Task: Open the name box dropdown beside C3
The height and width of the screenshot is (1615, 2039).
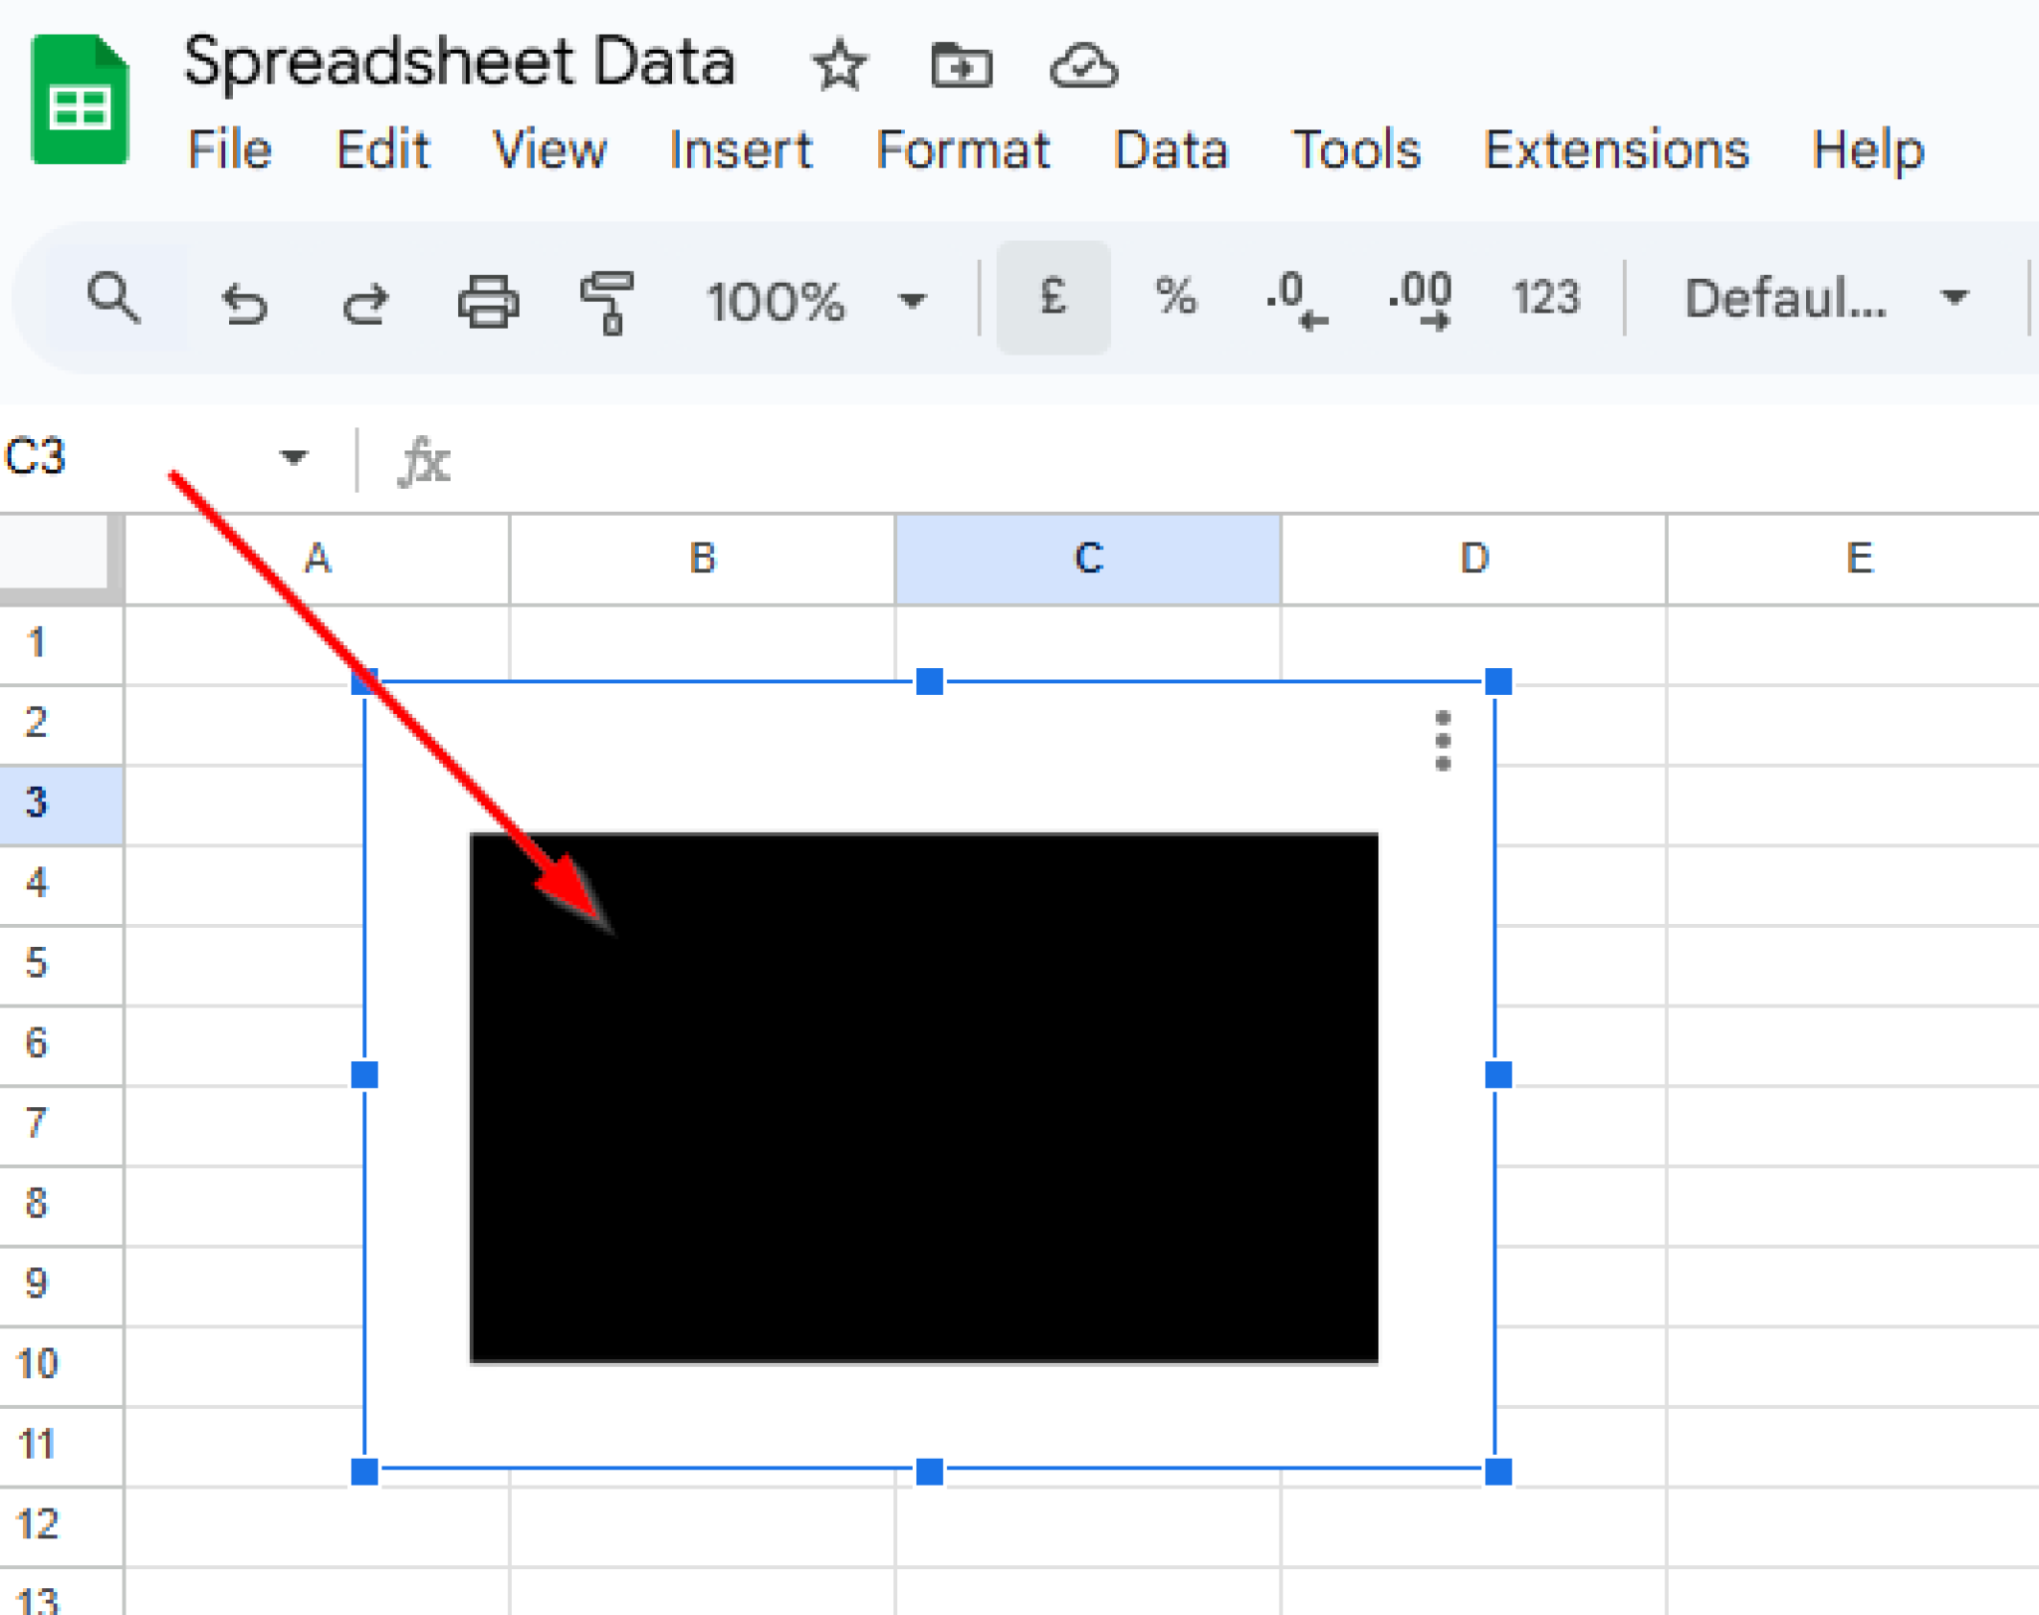Action: (x=292, y=457)
